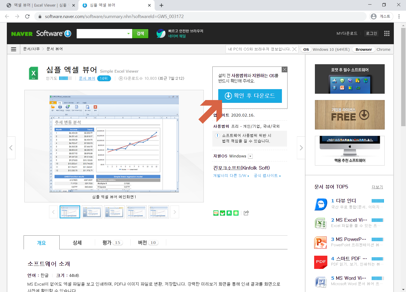The height and width of the screenshot is (292, 406).
Task: Switch to the 상세 tab
Action: (77, 243)
